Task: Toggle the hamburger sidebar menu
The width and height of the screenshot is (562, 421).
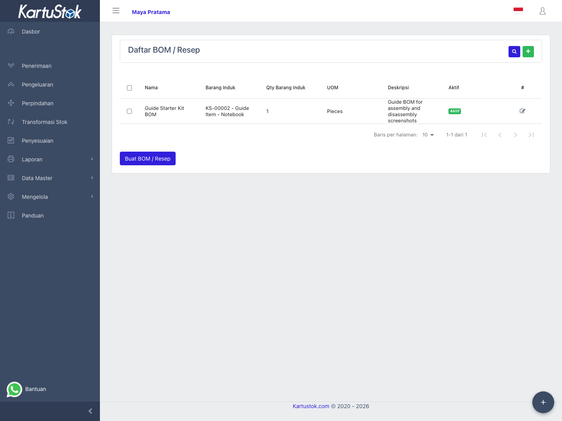Action: tap(116, 11)
